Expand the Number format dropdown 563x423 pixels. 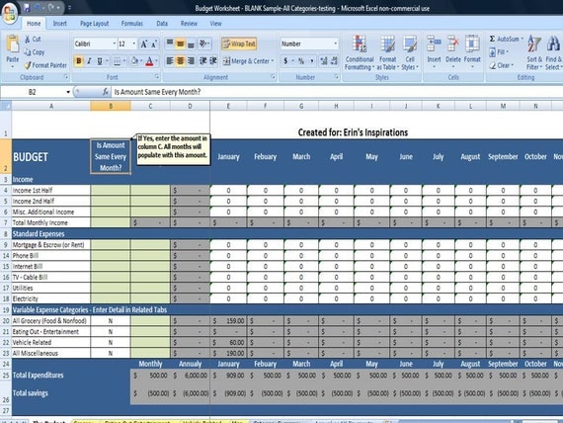coord(336,43)
